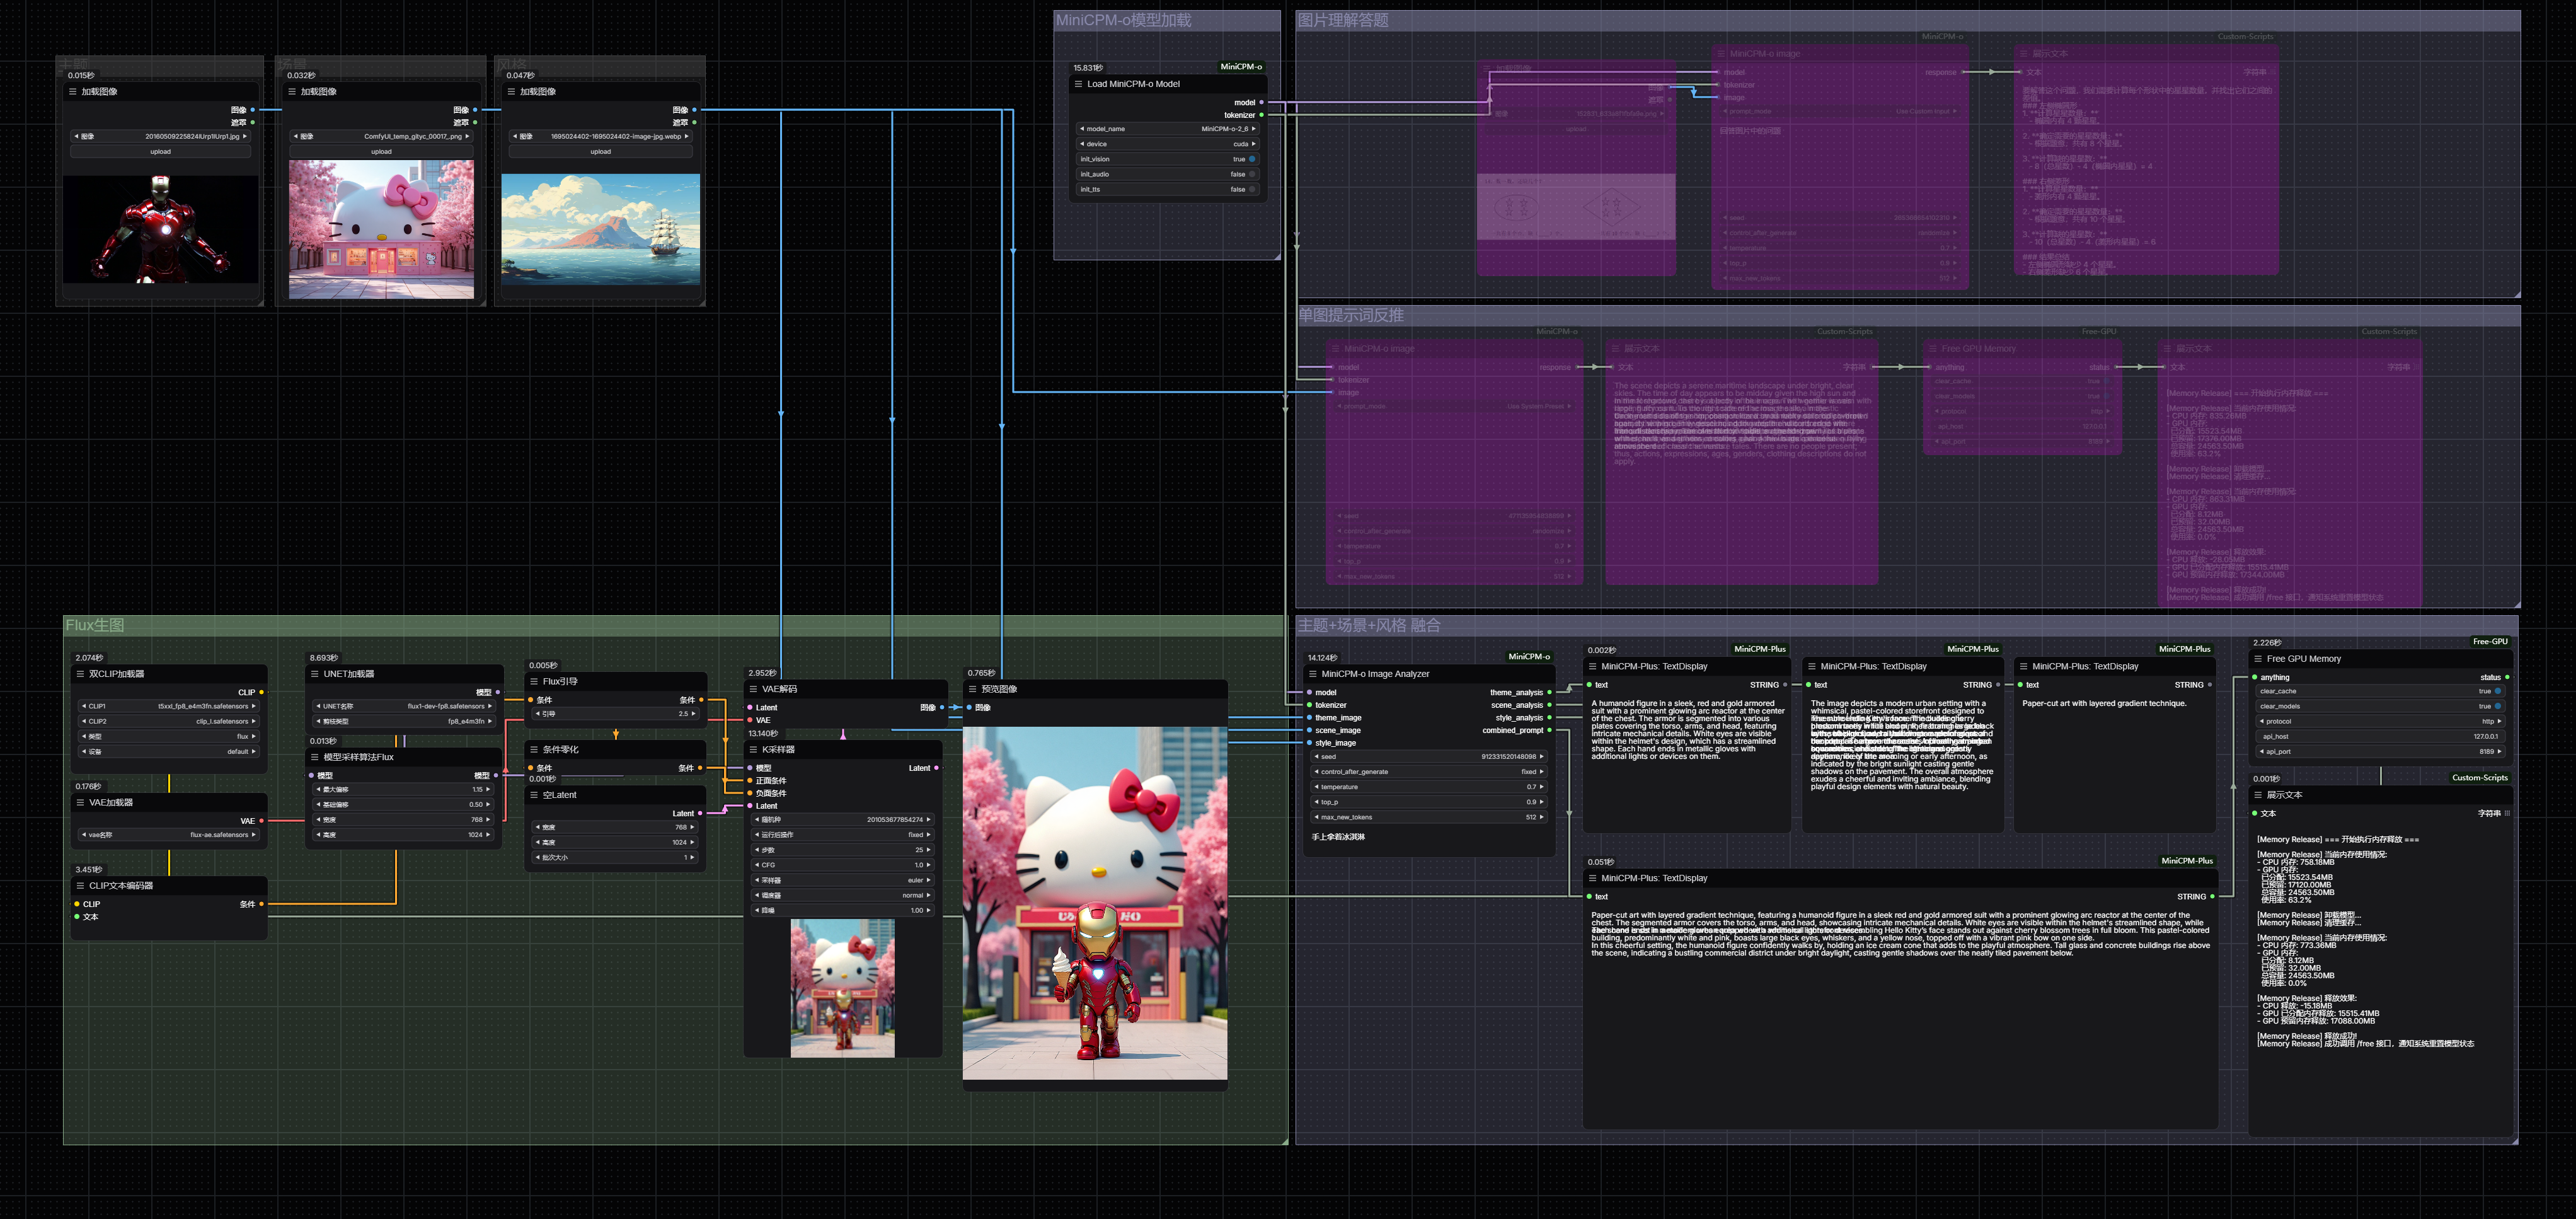Click the MiniCPM-o模型加载 group title
The height and width of the screenshot is (1219, 2576).
coord(1123,20)
